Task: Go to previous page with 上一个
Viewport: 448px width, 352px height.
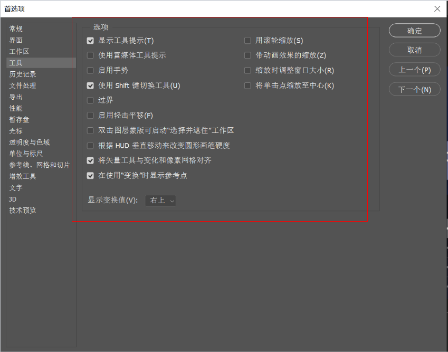Action: 414,70
